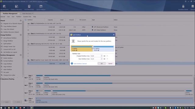Click the Move/Resize Partition icon
The height and width of the screenshot is (109, 195).
click(x=2, y=38)
